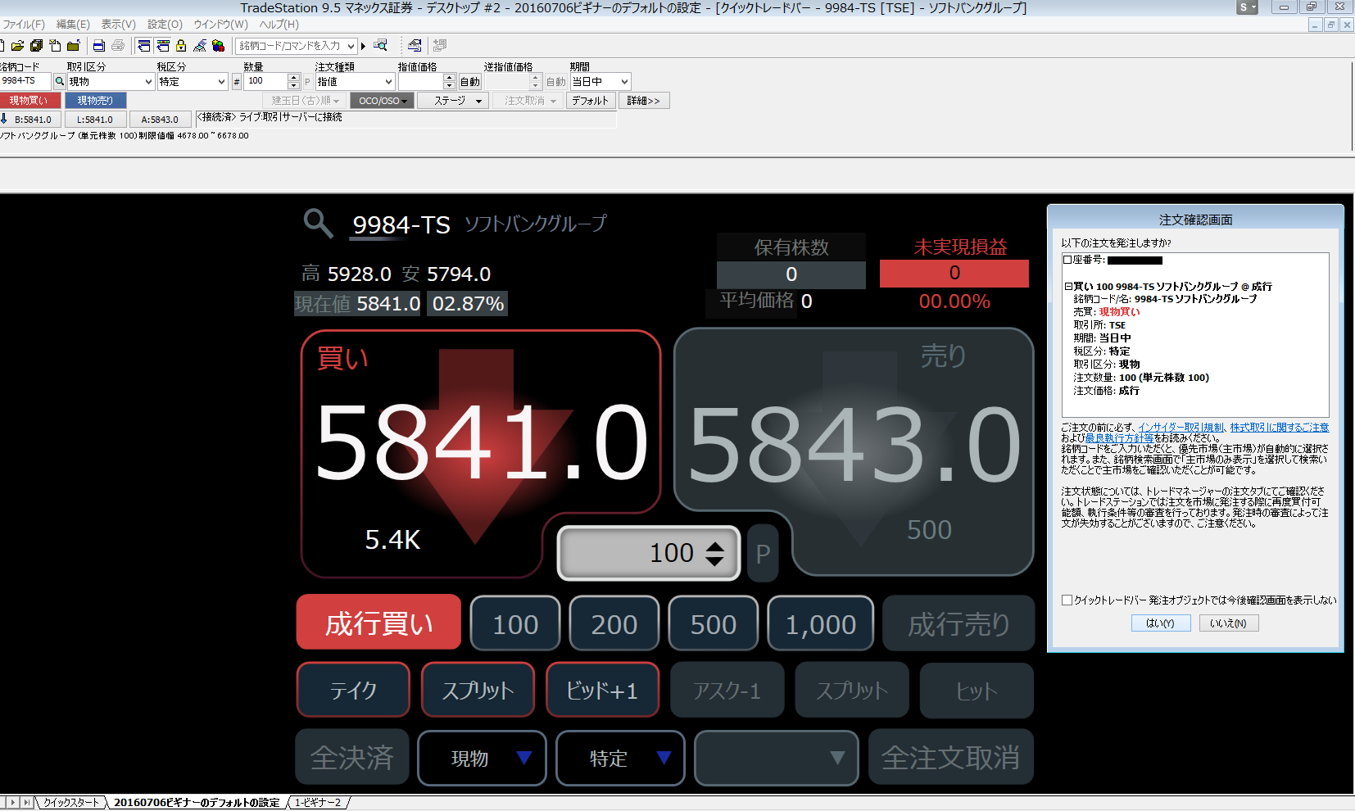Click the colored cubes toolbar icon
This screenshot has width=1355, height=811.
(218, 46)
